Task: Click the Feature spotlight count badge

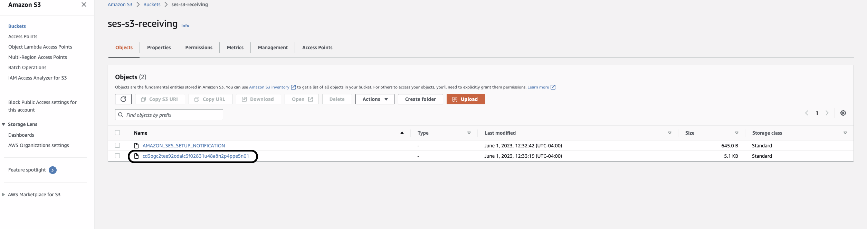Action: pos(53,170)
